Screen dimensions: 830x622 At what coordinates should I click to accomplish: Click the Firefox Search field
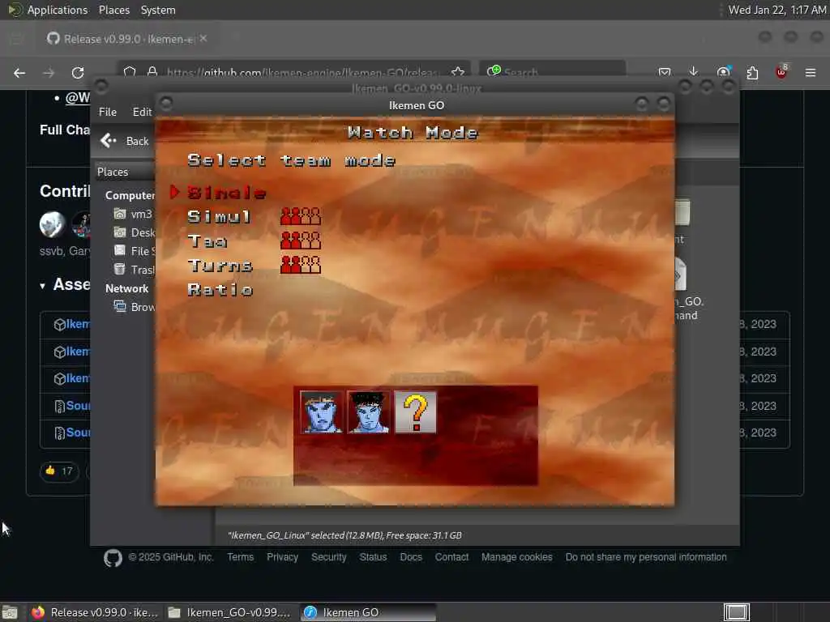552,72
